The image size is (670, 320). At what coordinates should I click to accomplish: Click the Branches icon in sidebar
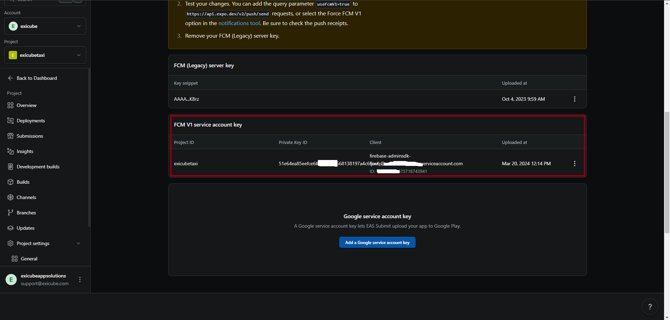[x=10, y=213]
